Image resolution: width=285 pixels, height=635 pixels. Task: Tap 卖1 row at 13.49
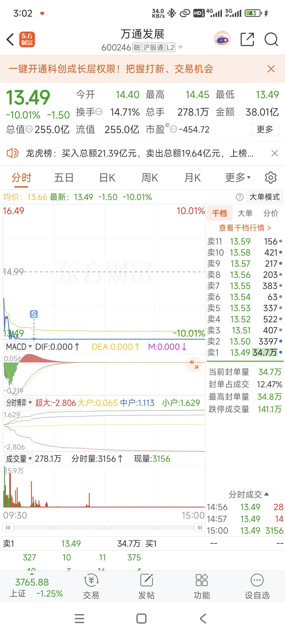245,352
